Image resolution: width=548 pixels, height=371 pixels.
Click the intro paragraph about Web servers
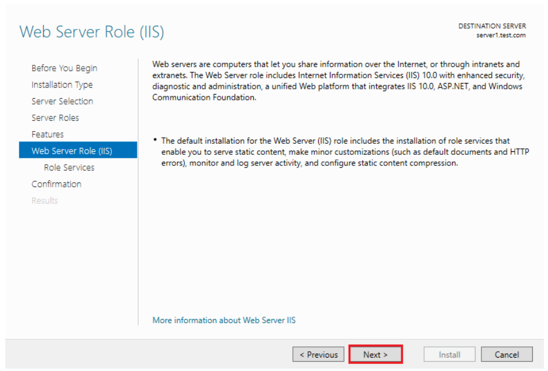coord(337,81)
